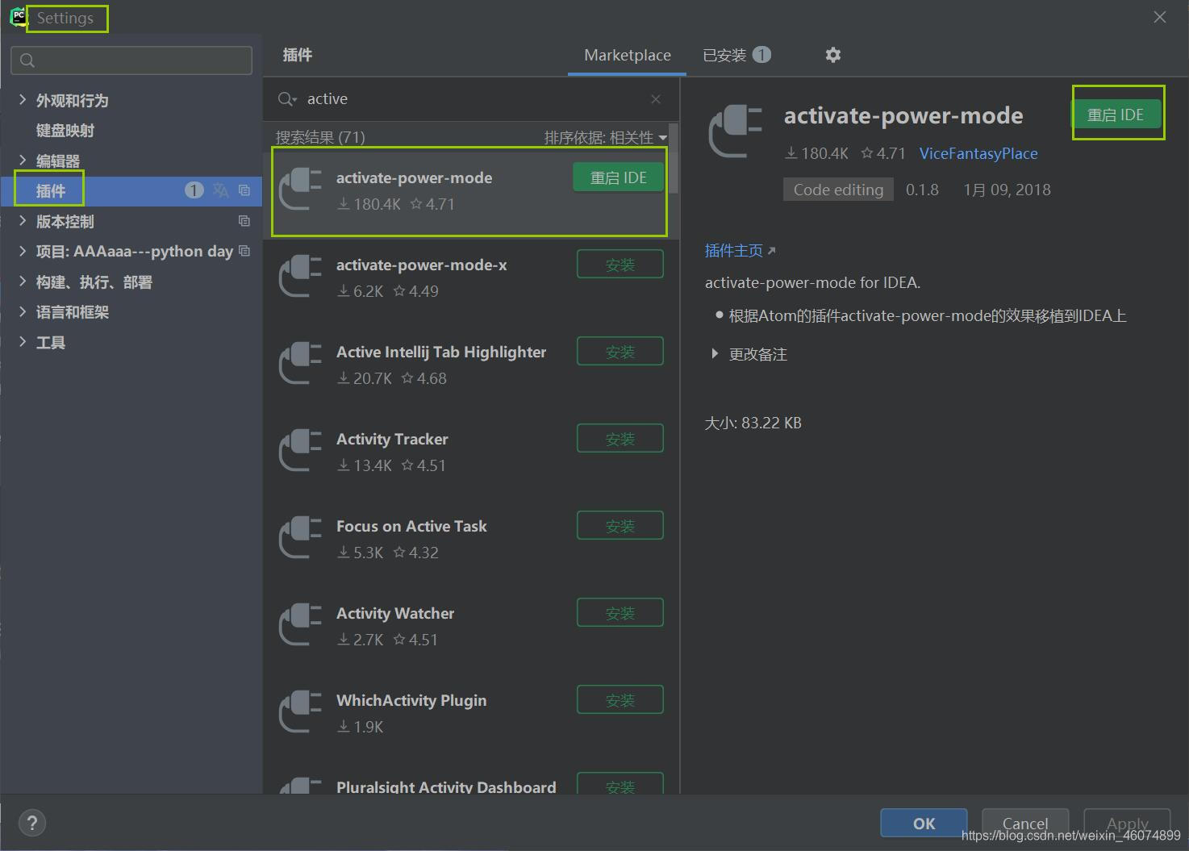Click the update count badge on 插件 row
This screenshot has width=1189, height=851.
point(194,190)
